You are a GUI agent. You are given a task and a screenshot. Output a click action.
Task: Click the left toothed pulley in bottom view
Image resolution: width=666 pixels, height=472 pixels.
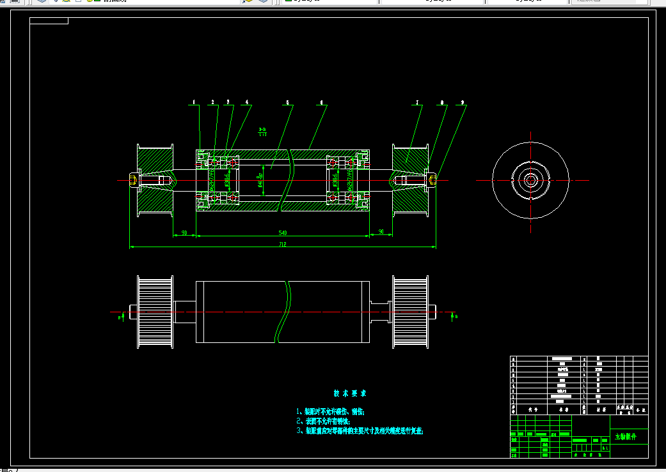click(x=155, y=312)
